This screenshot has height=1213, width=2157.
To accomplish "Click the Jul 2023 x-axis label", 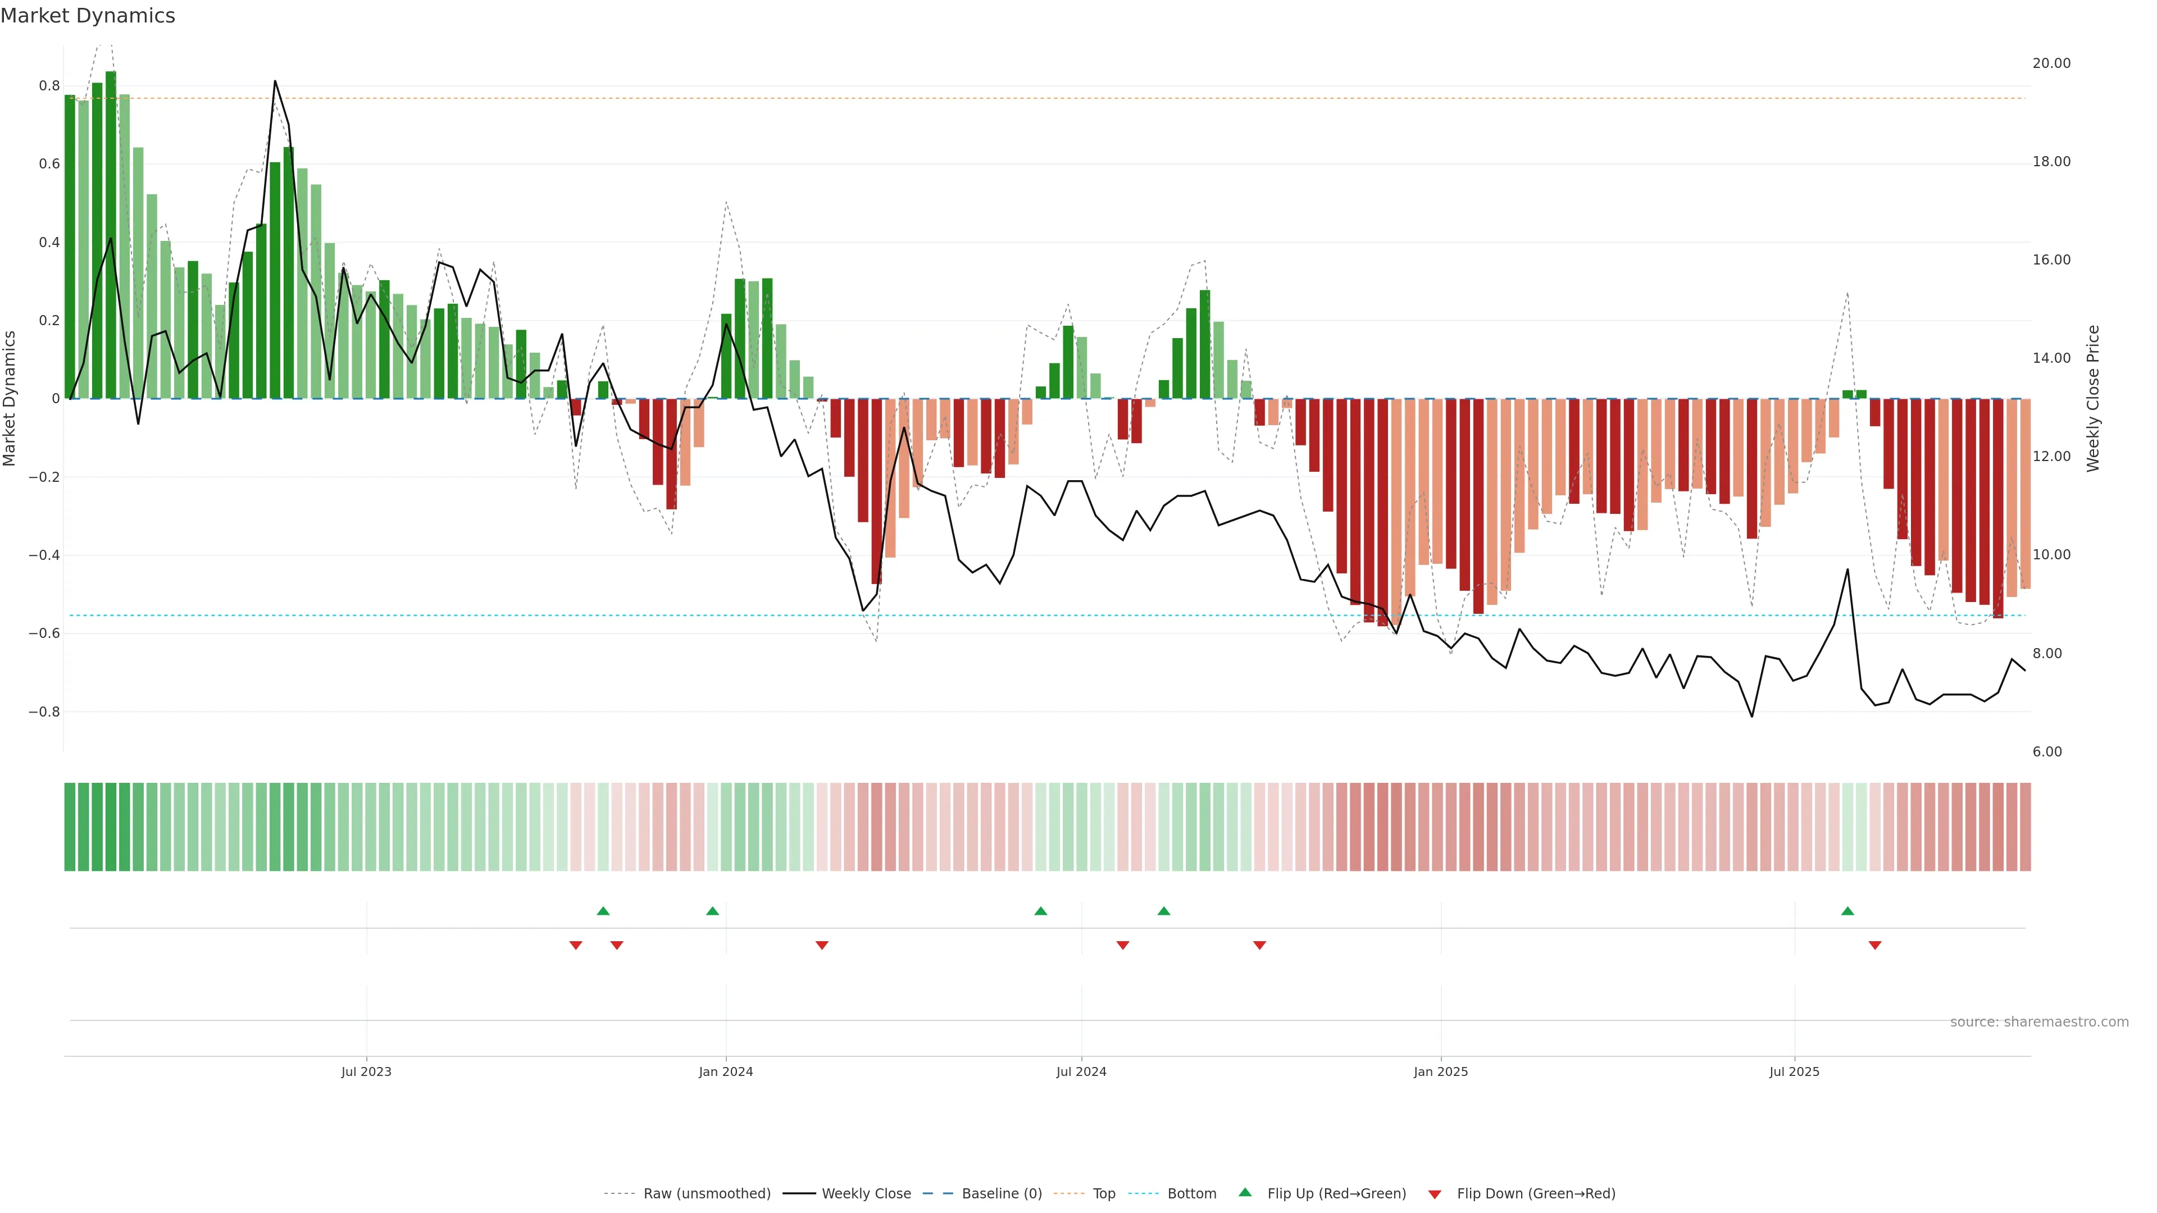I will 366,1071.
